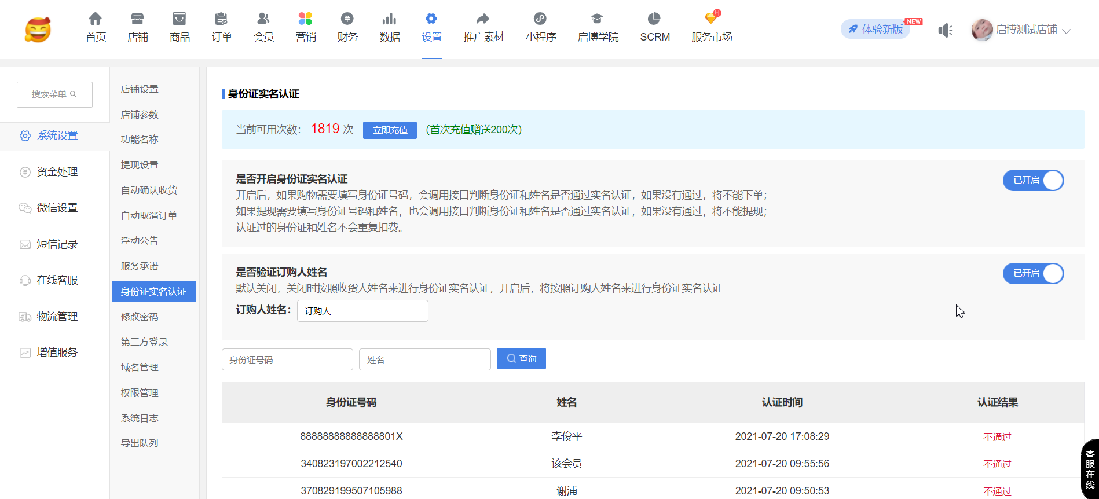The height and width of the screenshot is (499, 1099).
Task: Toggle the ID real-name verification (是否开启身份证实名认证) switch
Action: pos(1033,181)
